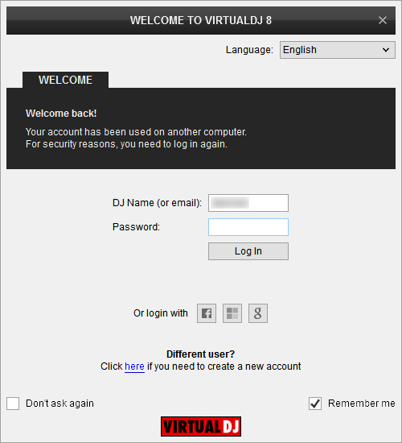Viewport: 402px width, 443px height.
Task: Enable the Don't ask again checkbox
Action: (x=13, y=404)
